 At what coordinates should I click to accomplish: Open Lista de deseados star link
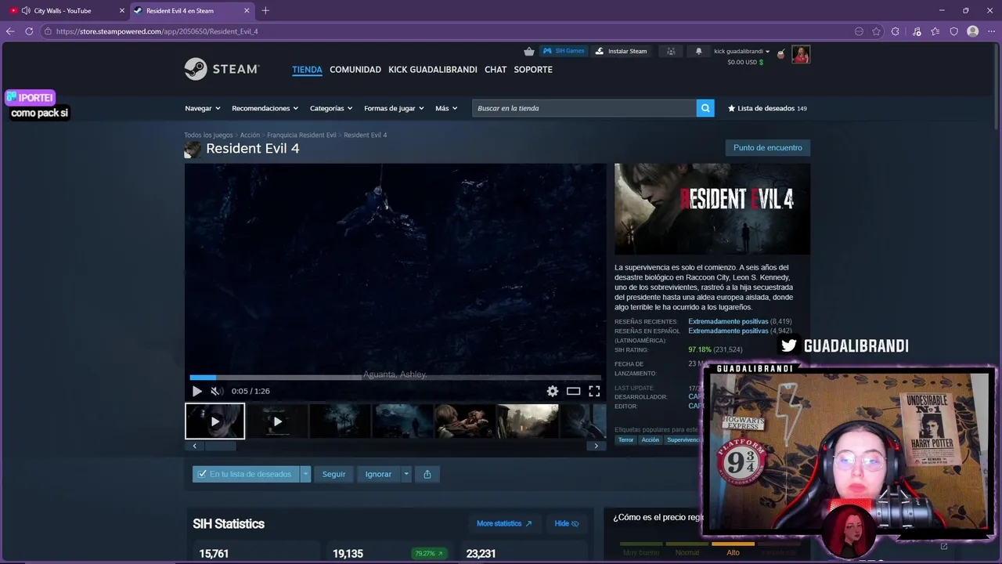(x=767, y=108)
